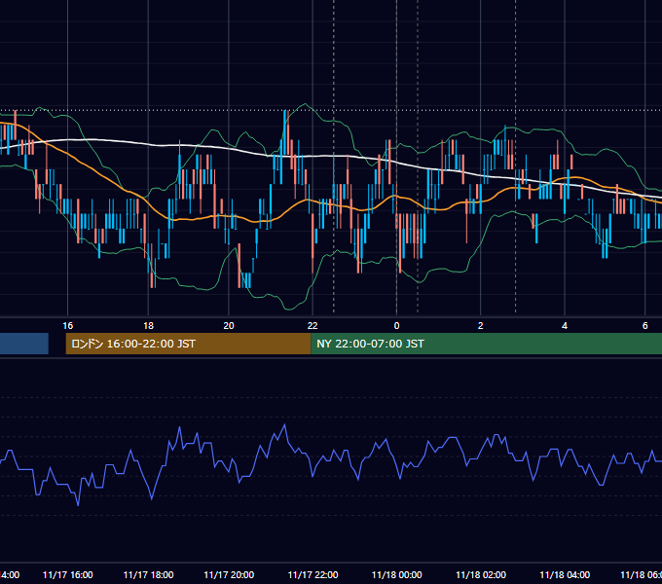Click the 11/17 22:00 time axis label
The image size is (662, 584).
pyautogui.click(x=313, y=574)
